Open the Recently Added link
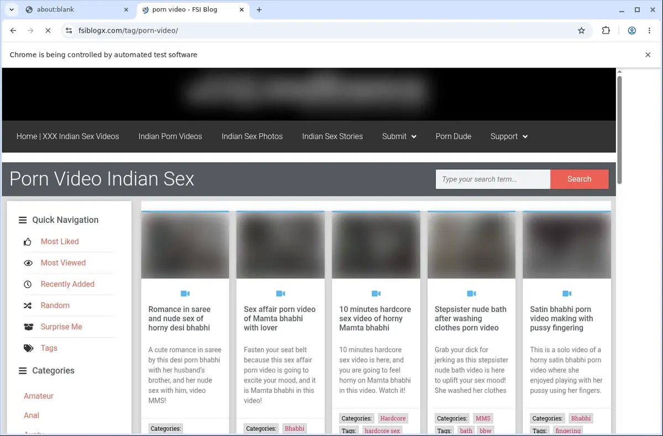Viewport: 663px width, 436px height. [67, 284]
